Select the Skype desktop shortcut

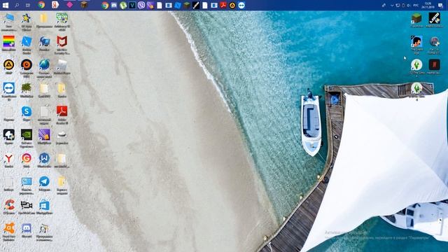27,113
